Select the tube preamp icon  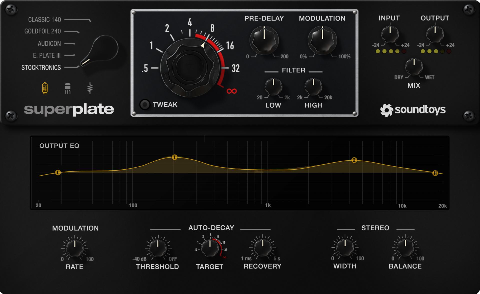[x=45, y=88]
